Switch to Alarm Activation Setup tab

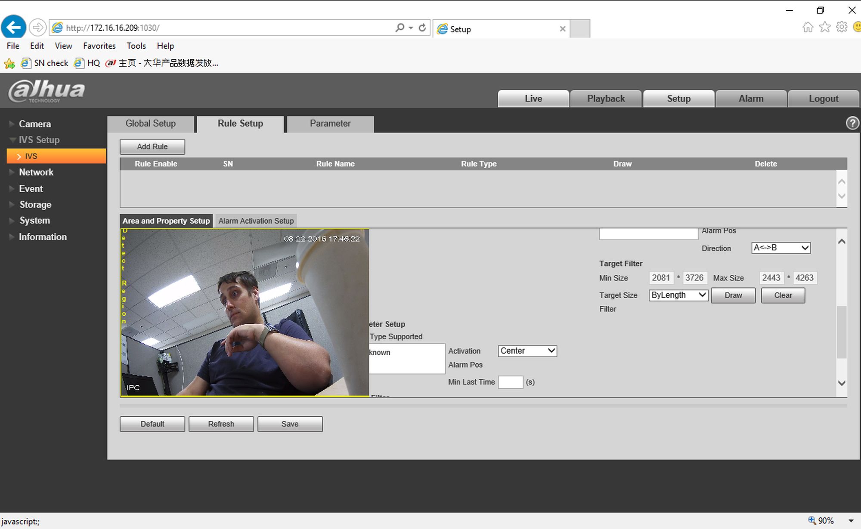coord(256,221)
